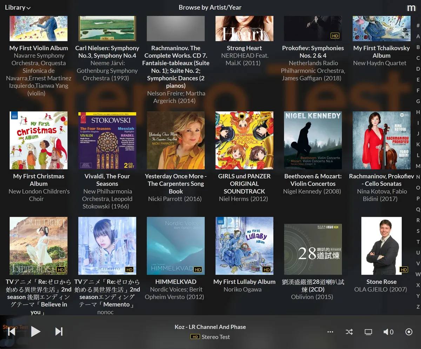Jump to artists starting with G

pos(418,101)
